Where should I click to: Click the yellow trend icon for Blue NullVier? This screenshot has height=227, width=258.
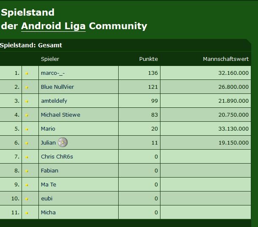pos(27,88)
